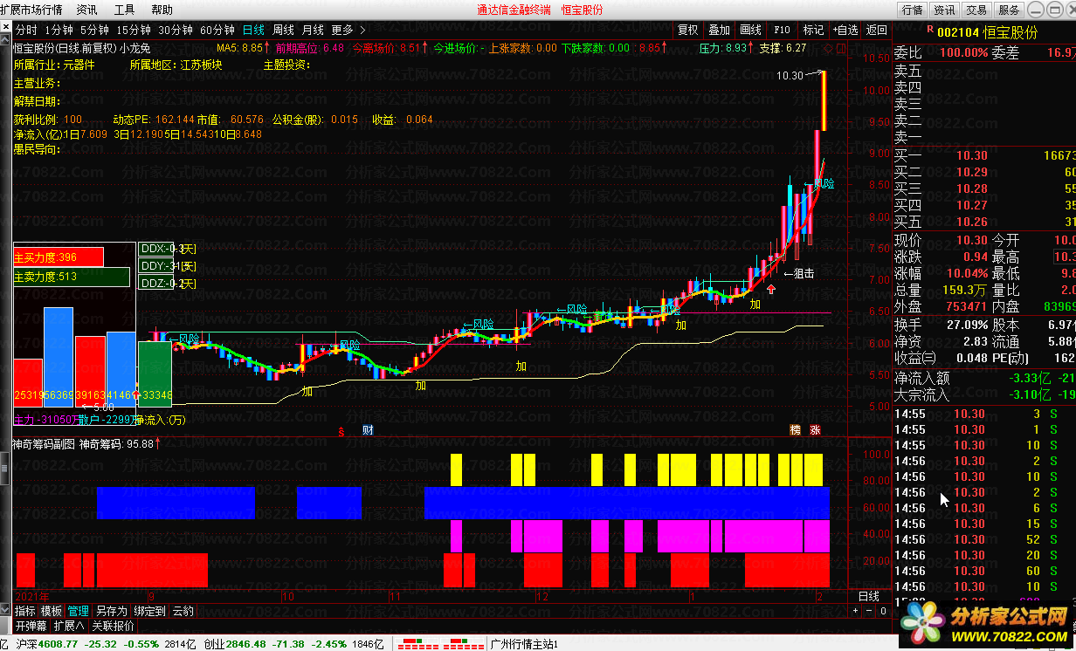Click the 绑定到 bind-to tab
This screenshot has width=1076, height=651.
pos(149,611)
